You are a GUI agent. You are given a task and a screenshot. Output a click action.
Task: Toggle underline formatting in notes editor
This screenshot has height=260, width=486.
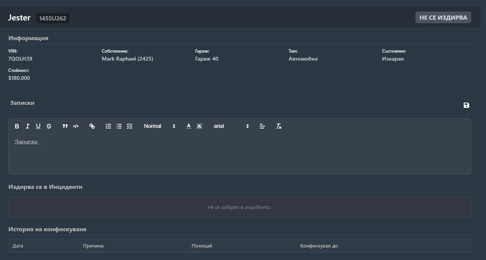[x=38, y=126]
